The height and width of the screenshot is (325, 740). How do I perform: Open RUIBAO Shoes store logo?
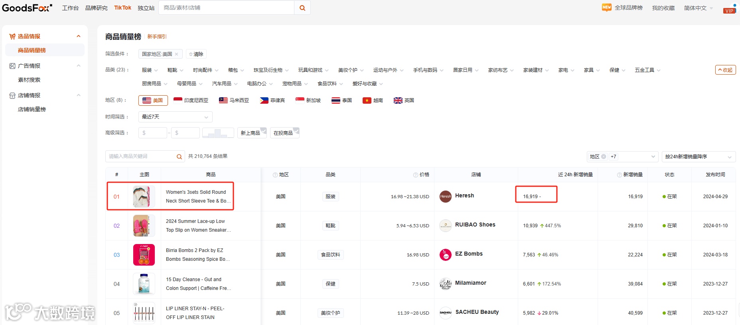tap(446, 225)
